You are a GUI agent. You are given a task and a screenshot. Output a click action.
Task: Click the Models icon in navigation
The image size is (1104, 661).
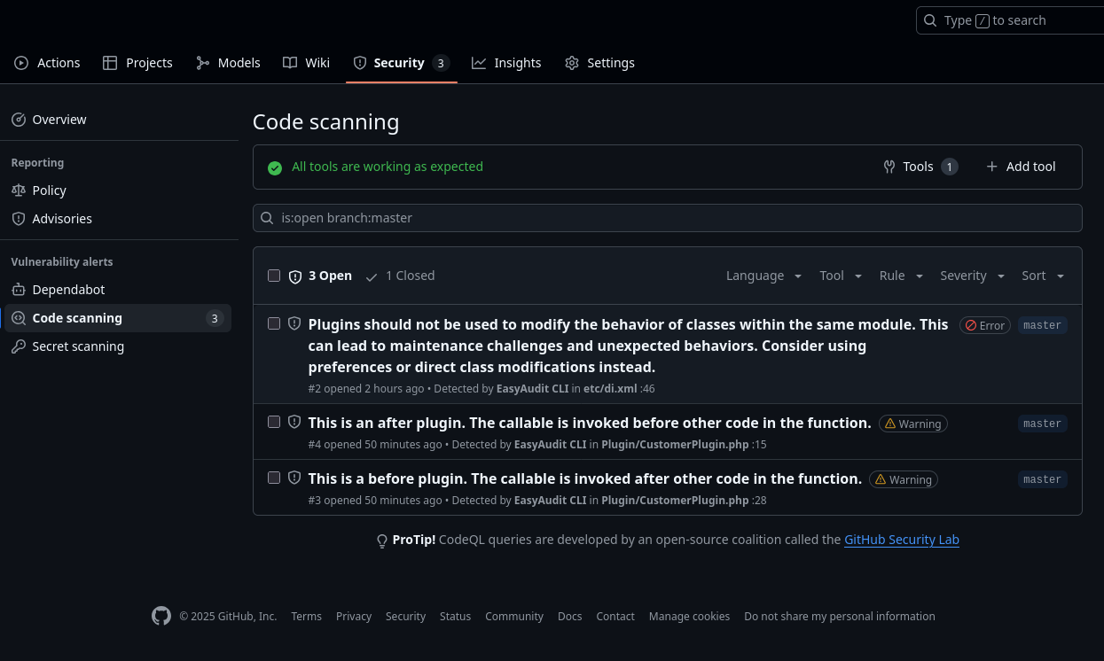pyautogui.click(x=202, y=63)
